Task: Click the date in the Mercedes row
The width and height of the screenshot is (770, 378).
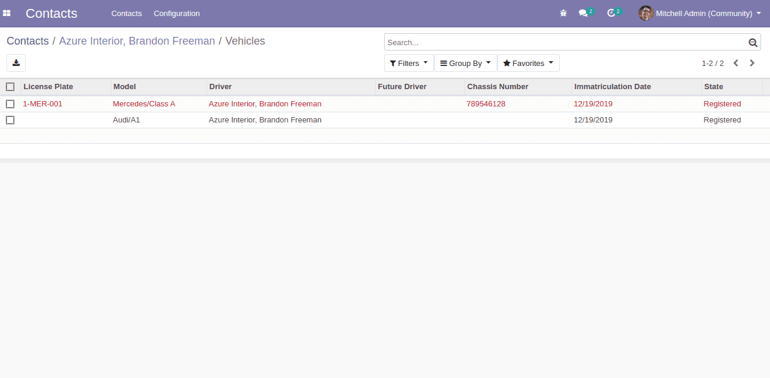Action: [593, 104]
